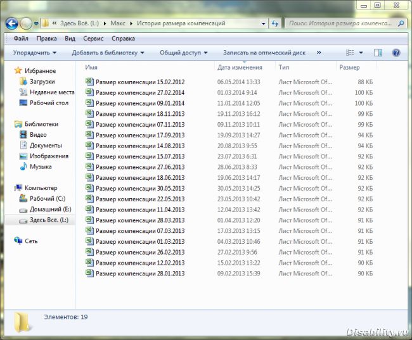
Task: Click Записать на оптический диск
Action: point(264,53)
